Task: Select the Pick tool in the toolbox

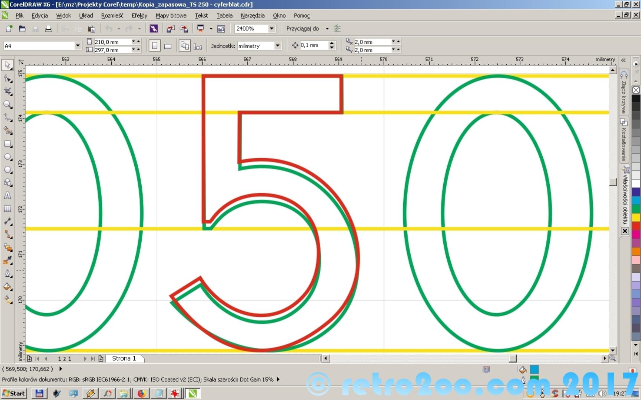Action: 7,65
